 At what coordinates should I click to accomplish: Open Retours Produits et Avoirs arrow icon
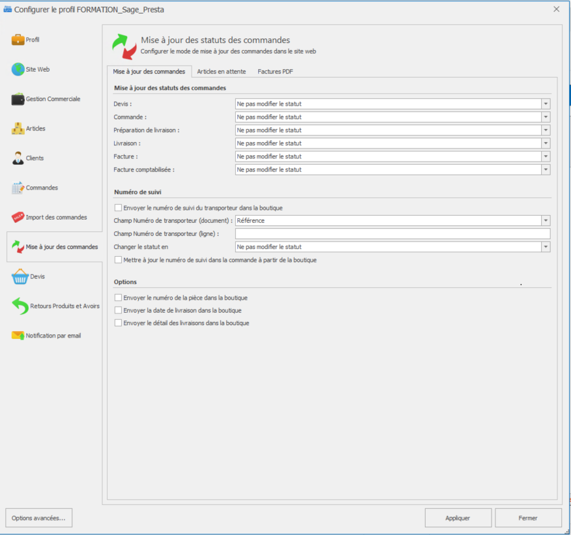point(20,306)
